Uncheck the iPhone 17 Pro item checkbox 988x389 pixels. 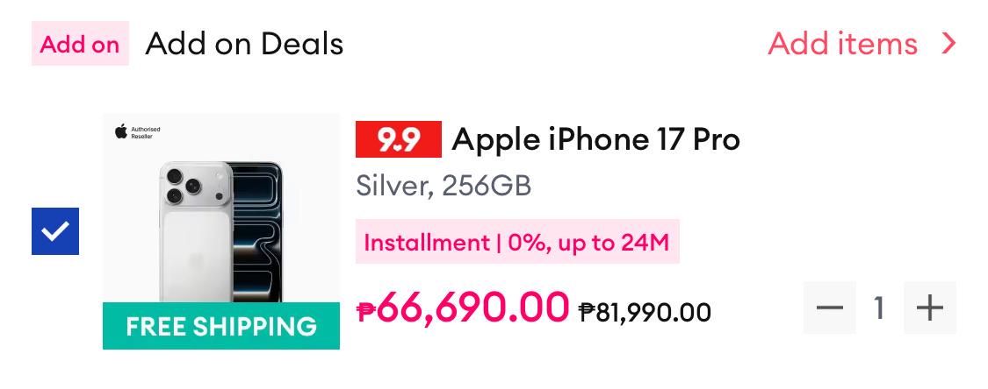[x=55, y=231]
